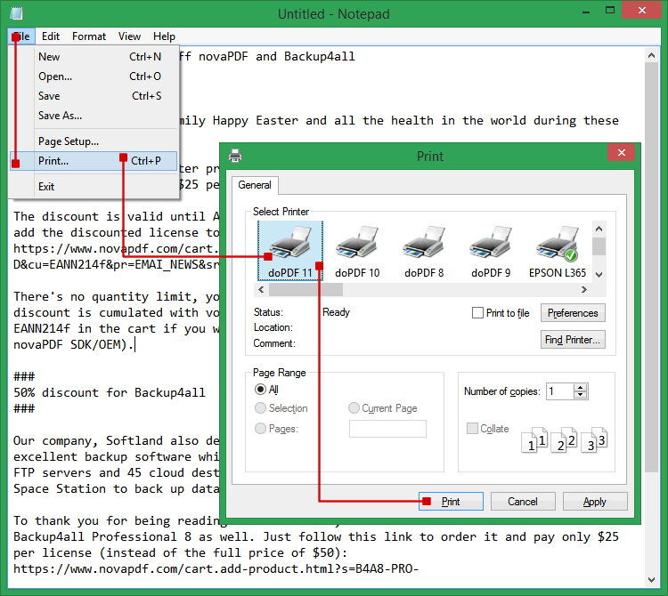Click the Notepad app icon in title bar

point(16,13)
